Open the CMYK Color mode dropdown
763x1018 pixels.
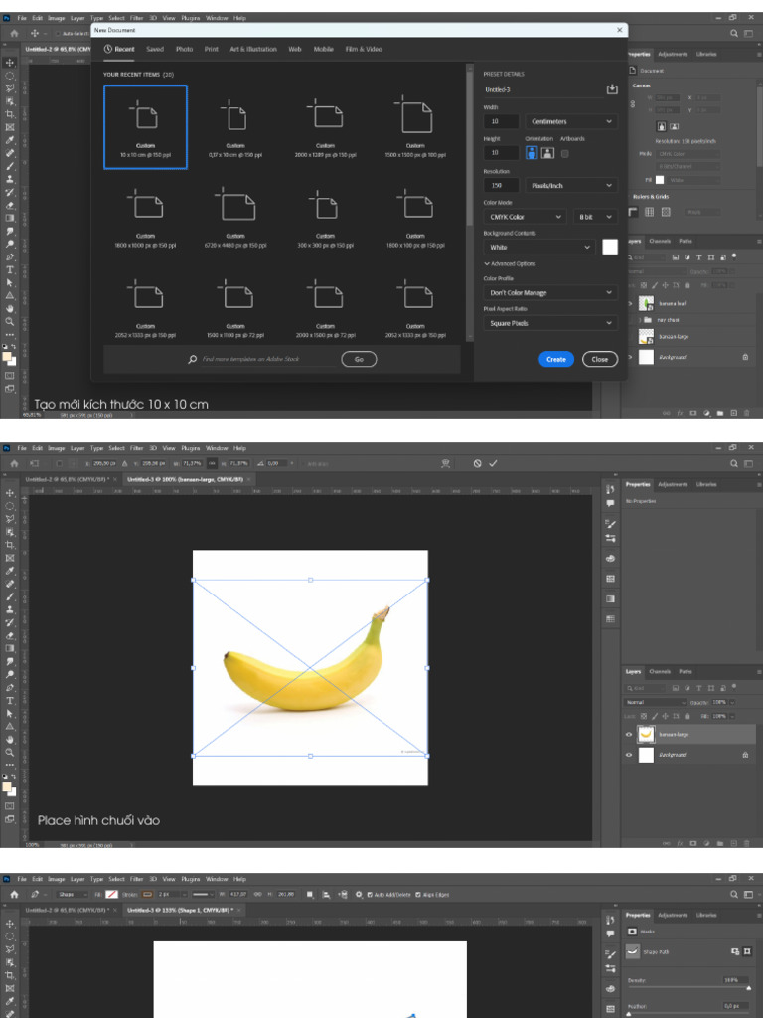[525, 217]
